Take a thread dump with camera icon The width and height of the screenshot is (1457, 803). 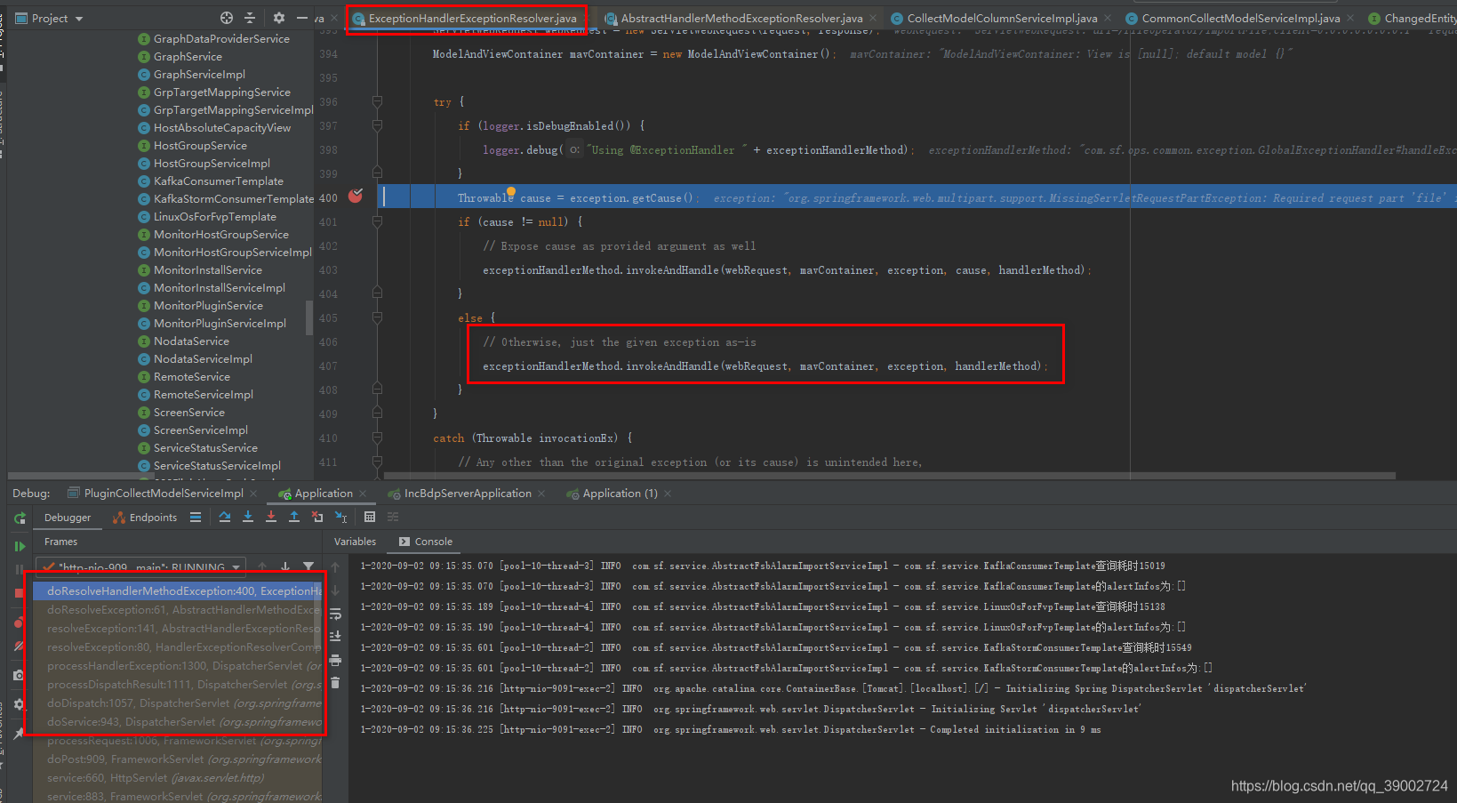(20, 676)
